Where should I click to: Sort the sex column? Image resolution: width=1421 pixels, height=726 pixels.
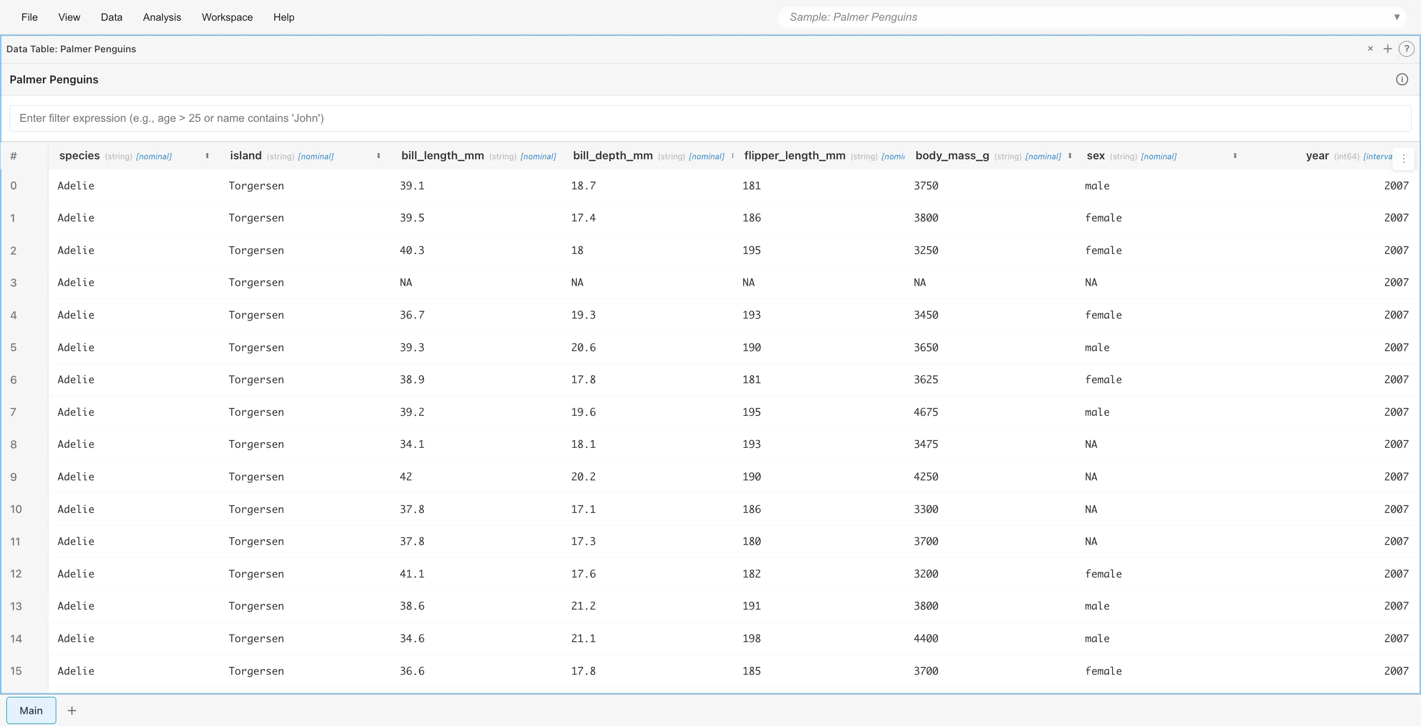(x=1235, y=156)
